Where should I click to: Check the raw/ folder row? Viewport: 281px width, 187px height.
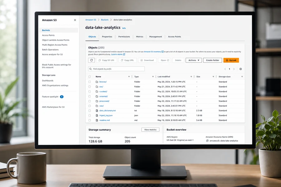(90, 106)
